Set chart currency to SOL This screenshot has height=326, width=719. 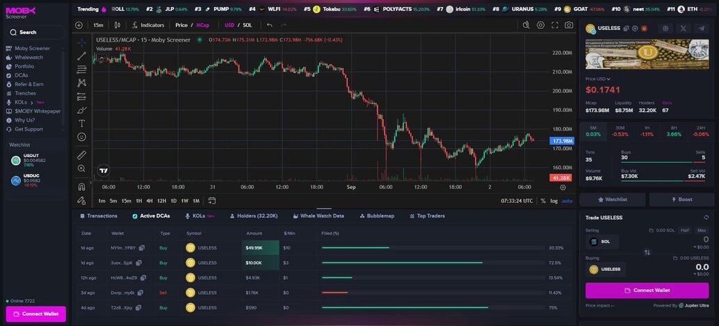[247, 25]
